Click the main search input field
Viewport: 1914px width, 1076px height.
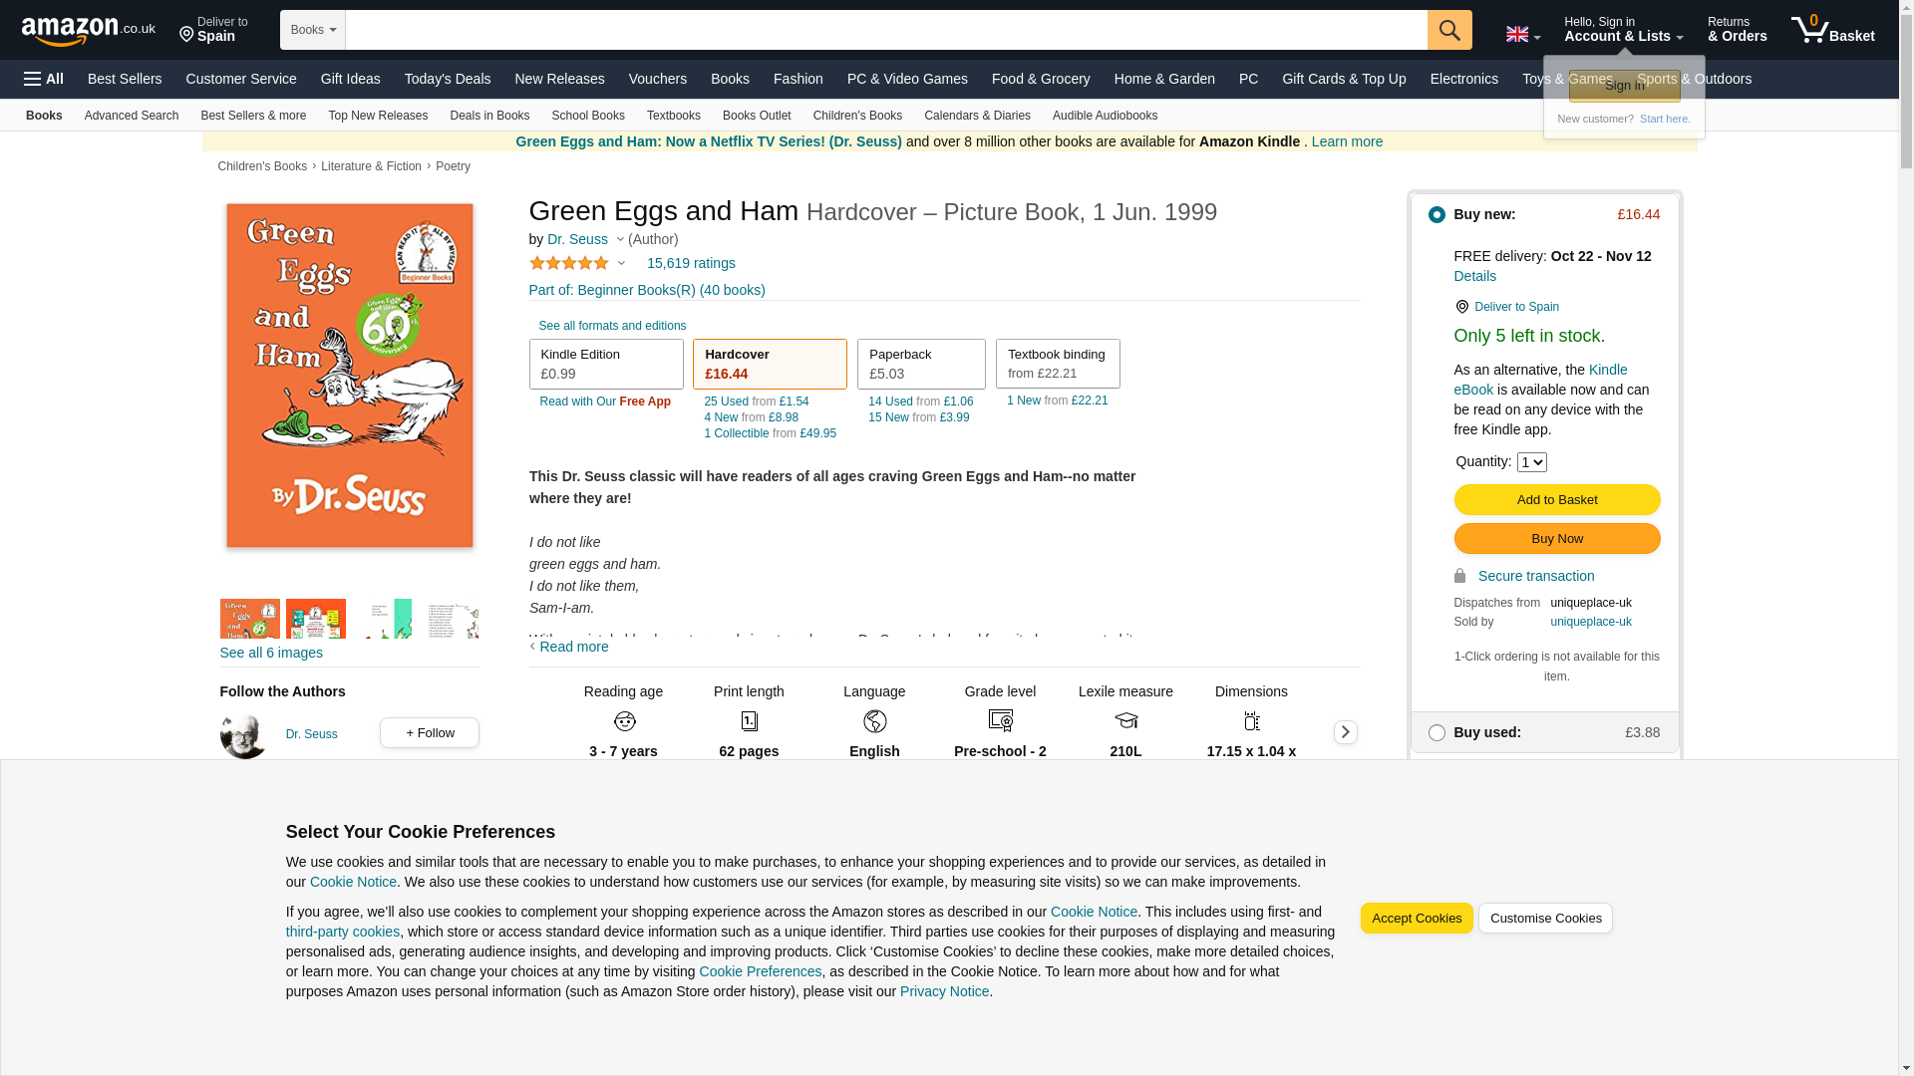click(885, 30)
